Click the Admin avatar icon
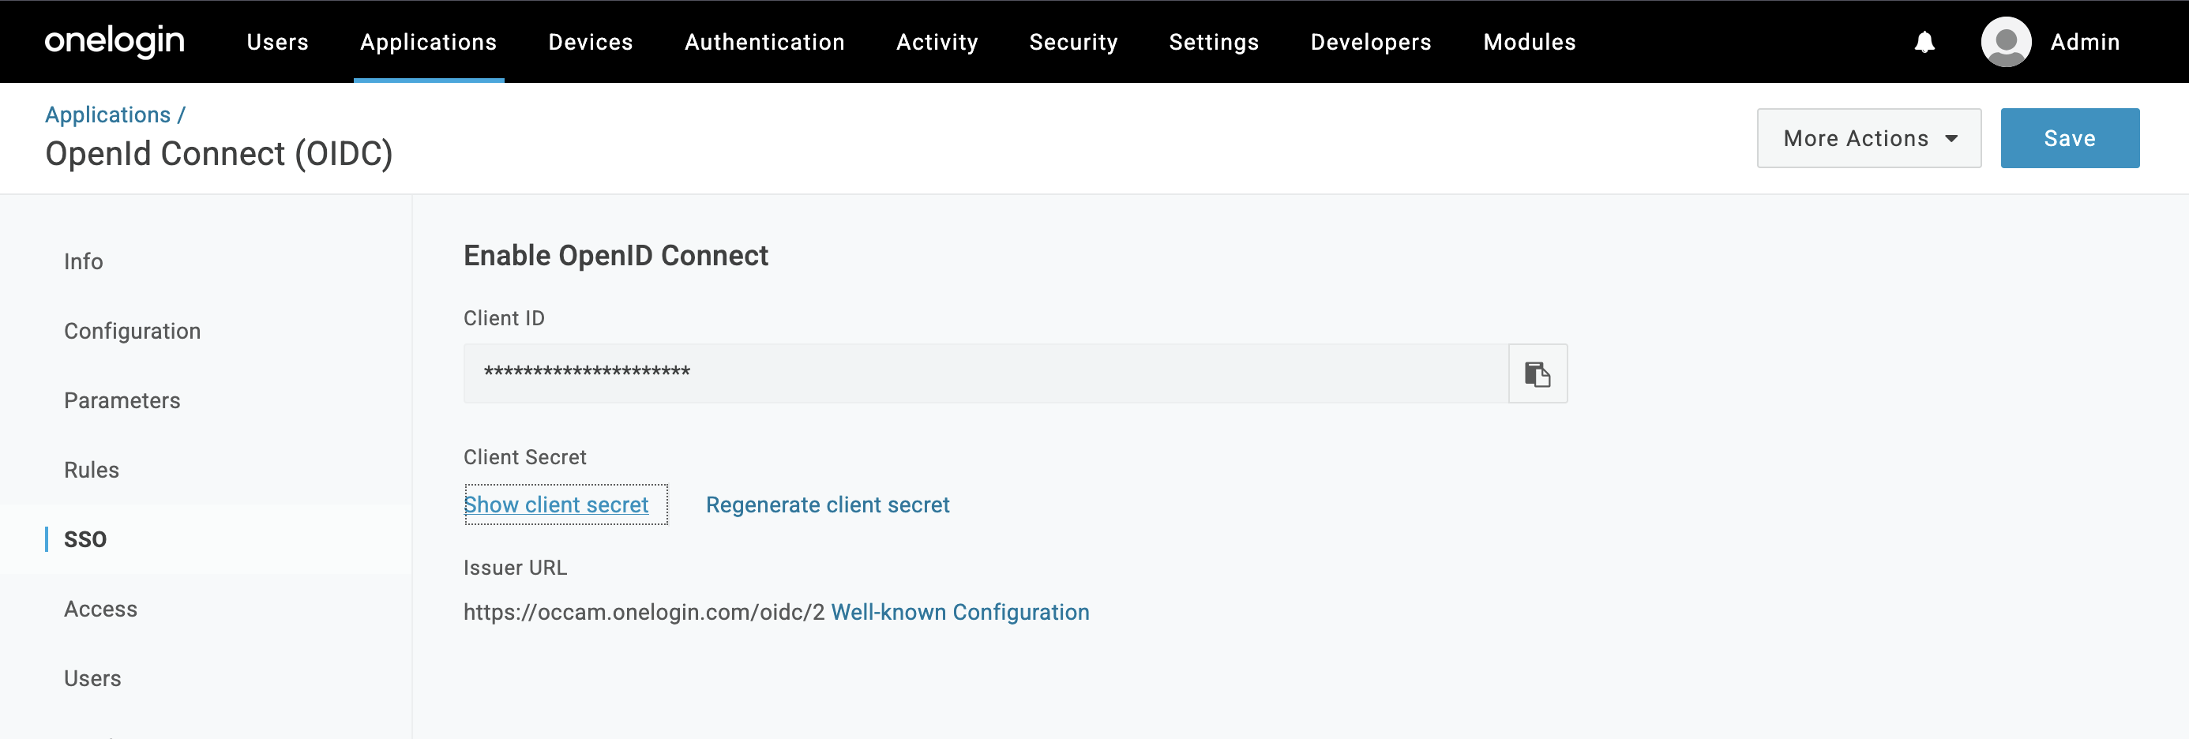 point(2007,42)
